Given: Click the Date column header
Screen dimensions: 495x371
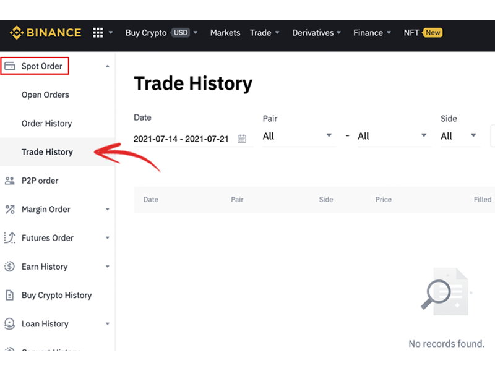Looking at the screenshot, I should [x=151, y=199].
